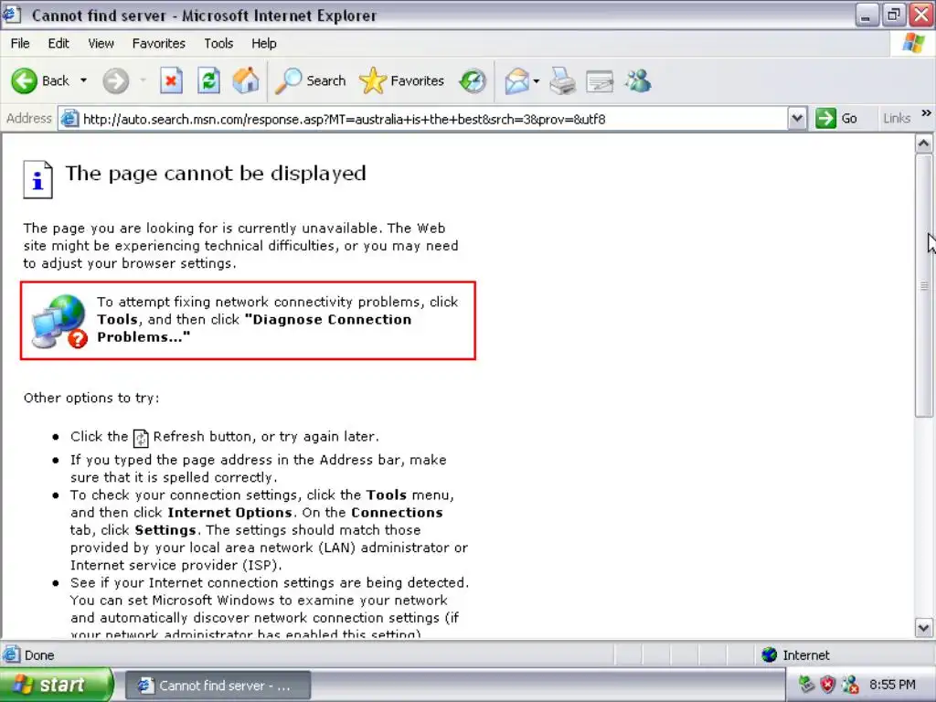This screenshot has height=702, width=936.
Task: Open the Tools menu
Action: tap(218, 44)
